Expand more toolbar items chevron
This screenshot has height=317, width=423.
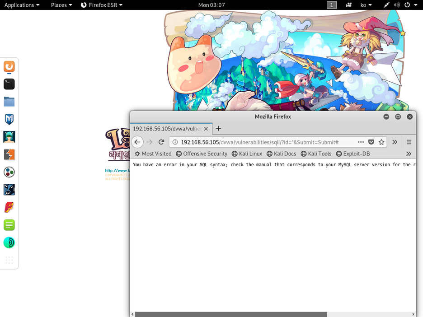point(395,142)
